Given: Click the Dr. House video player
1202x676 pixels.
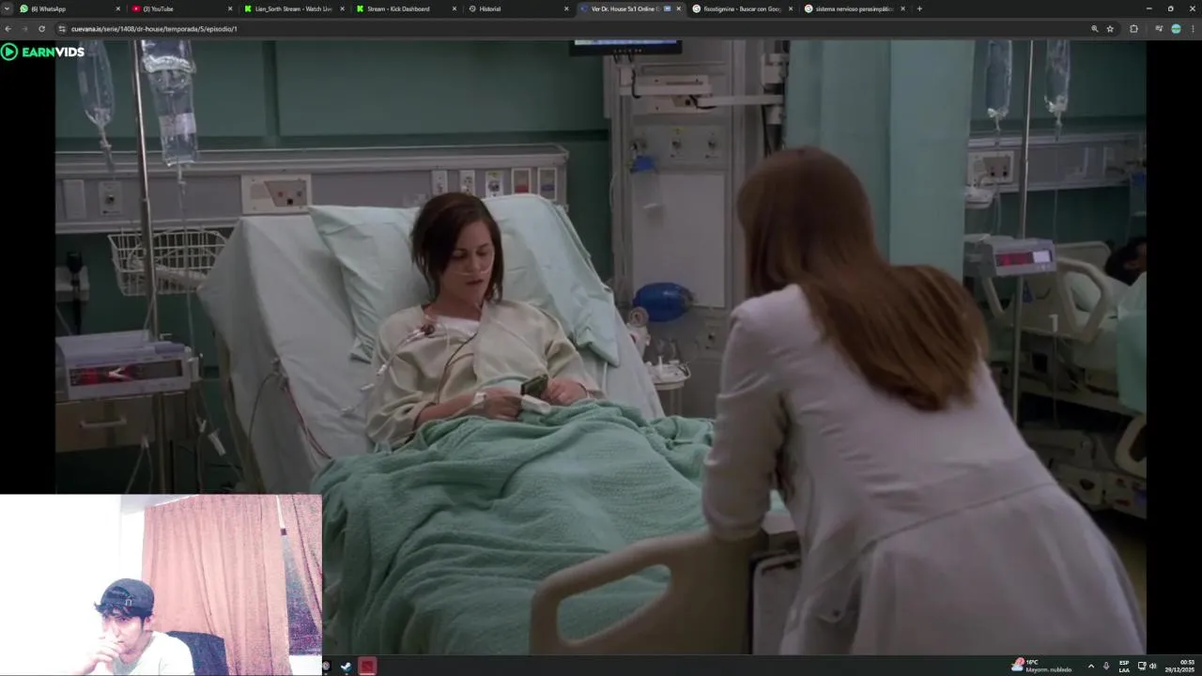Looking at the screenshot, I should (x=600, y=347).
